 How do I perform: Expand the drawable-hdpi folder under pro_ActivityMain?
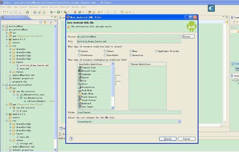pyautogui.click(x=10, y=52)
